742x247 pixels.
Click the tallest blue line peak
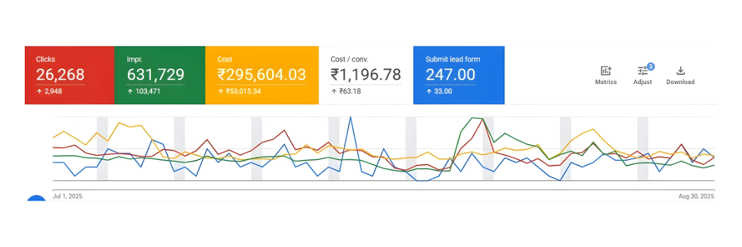[x=351, y=117]
